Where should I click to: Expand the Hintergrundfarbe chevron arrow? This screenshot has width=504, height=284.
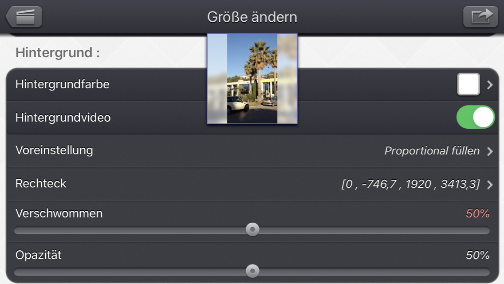coord(489,85)
